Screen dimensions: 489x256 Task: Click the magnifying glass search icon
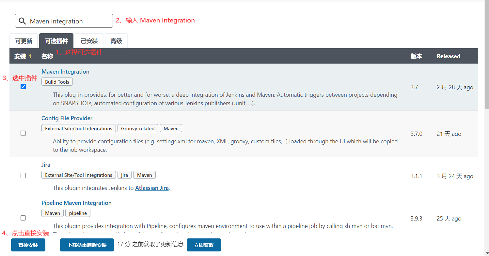pyautogui.click(x=22, y=21)
